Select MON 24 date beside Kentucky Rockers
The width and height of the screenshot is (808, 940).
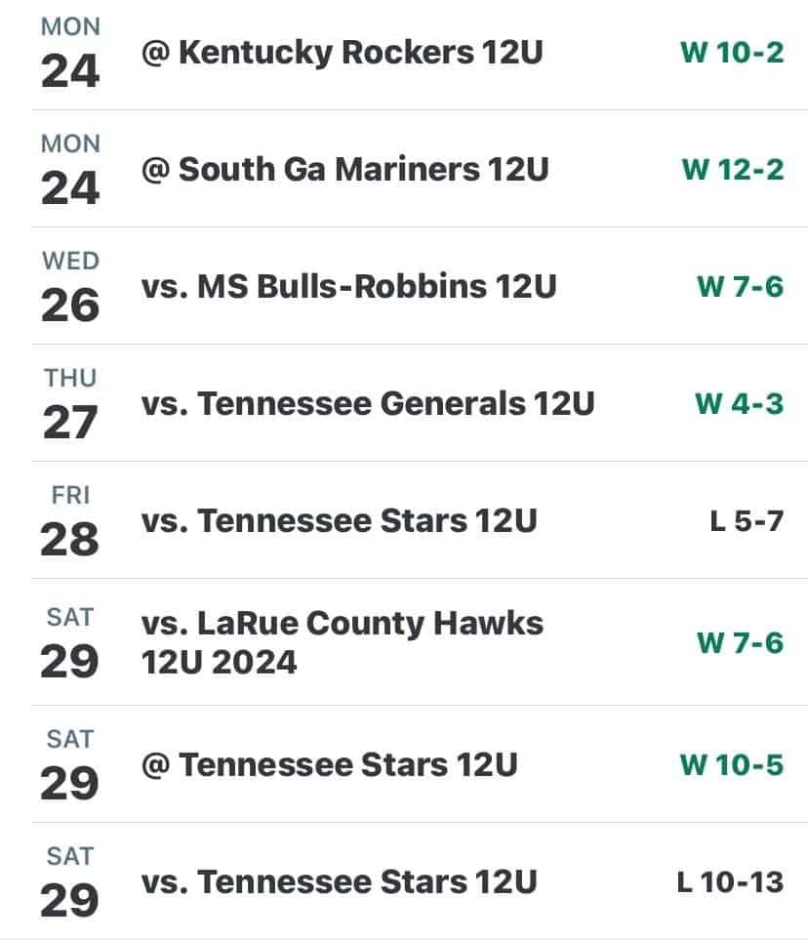pos(69,53)
